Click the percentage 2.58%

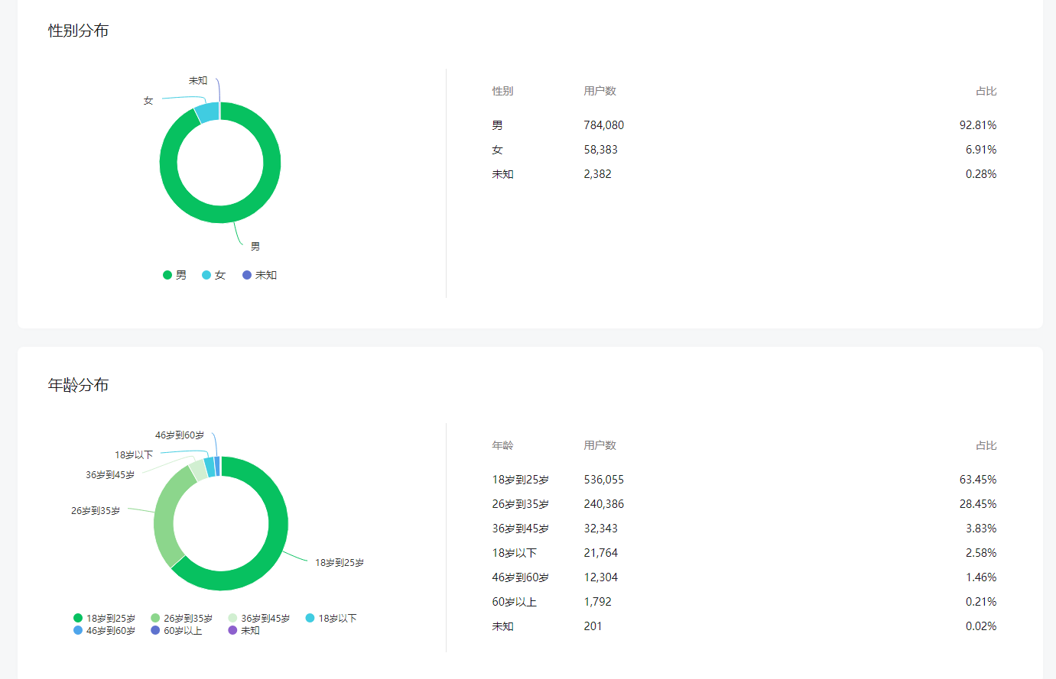coord(981,553)
